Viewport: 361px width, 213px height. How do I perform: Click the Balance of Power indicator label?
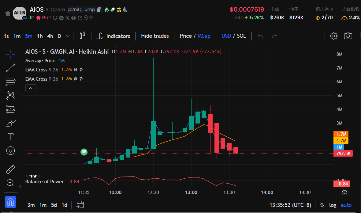tap(44, 182)
